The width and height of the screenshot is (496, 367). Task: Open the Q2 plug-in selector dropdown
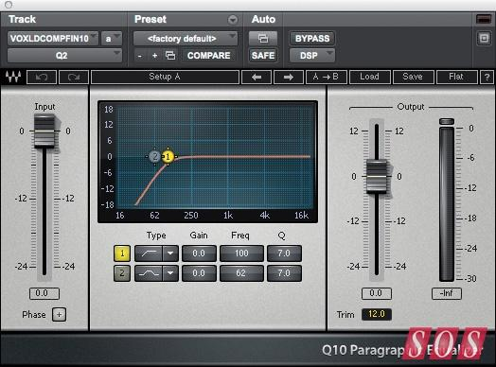[64, 56]
